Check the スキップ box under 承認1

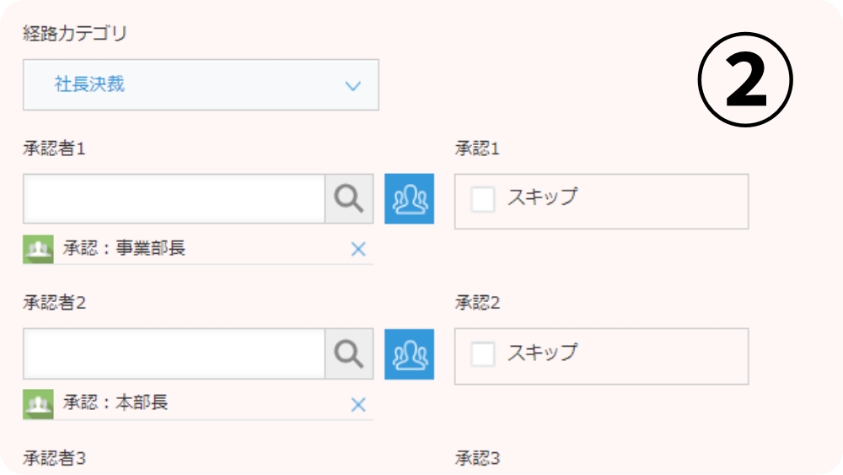483,200
